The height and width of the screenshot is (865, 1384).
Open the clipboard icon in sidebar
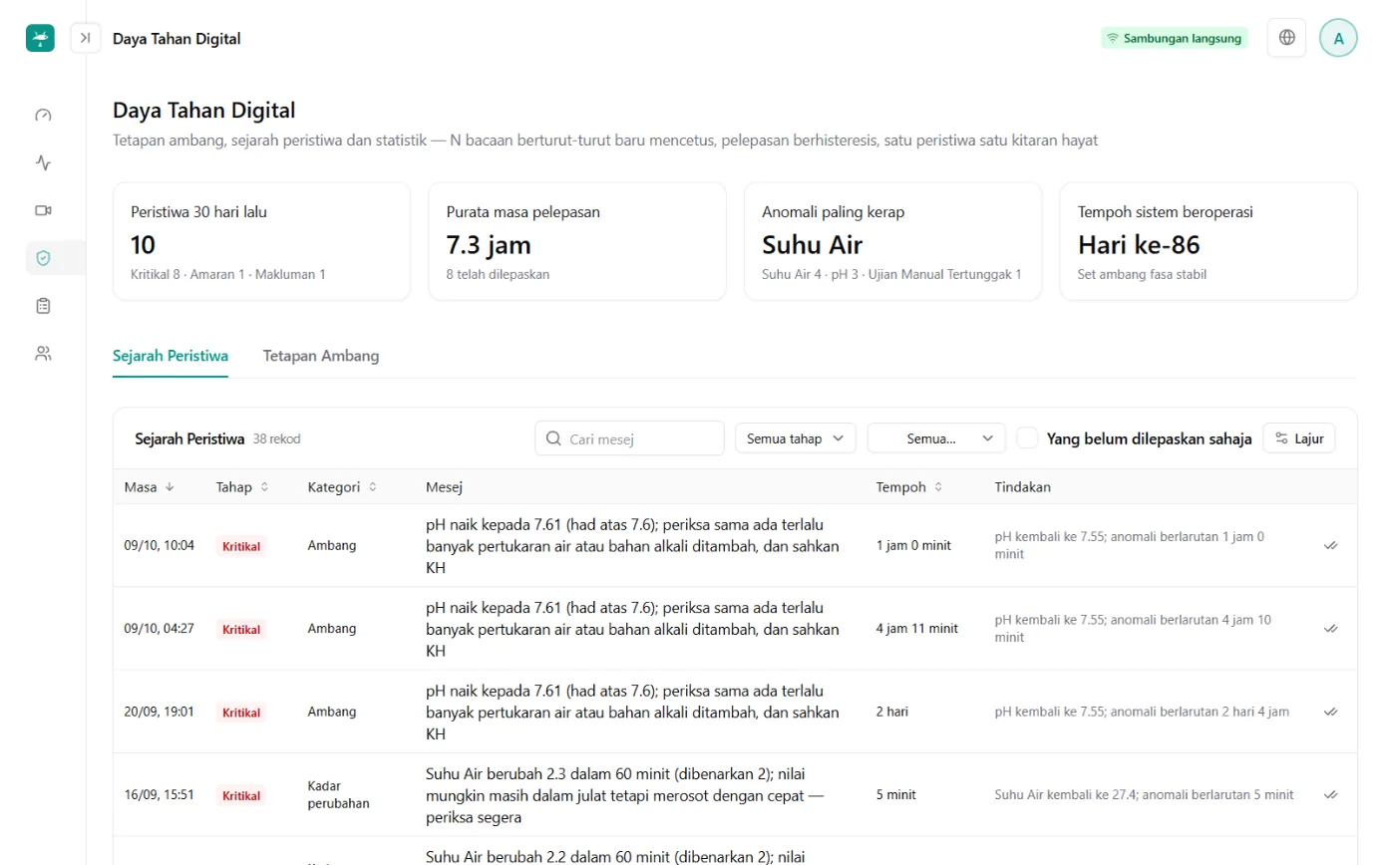click(43, 306)
